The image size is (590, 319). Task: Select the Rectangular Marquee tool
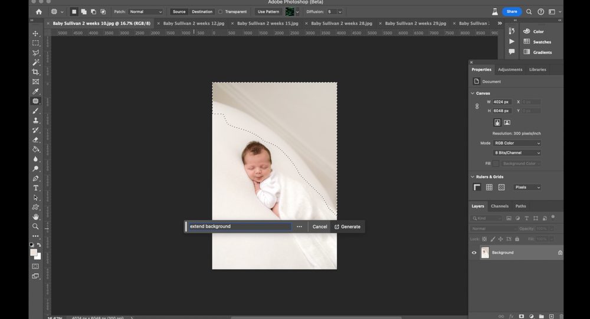coord(35,43)
